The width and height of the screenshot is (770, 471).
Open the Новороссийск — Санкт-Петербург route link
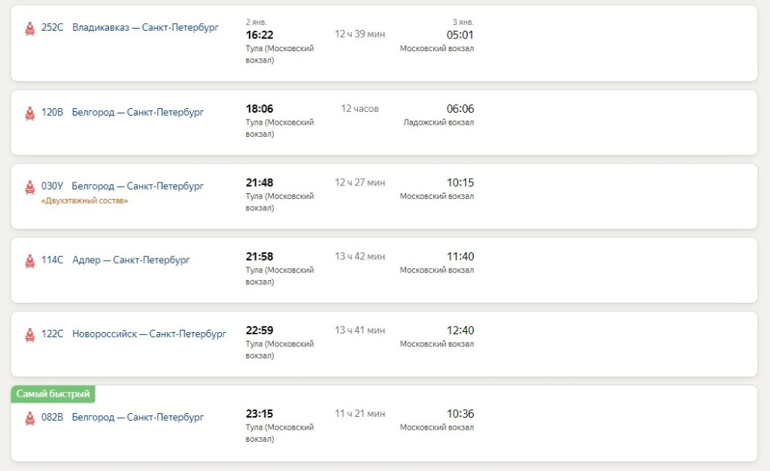pyautogui.click(x=149, y=334)
